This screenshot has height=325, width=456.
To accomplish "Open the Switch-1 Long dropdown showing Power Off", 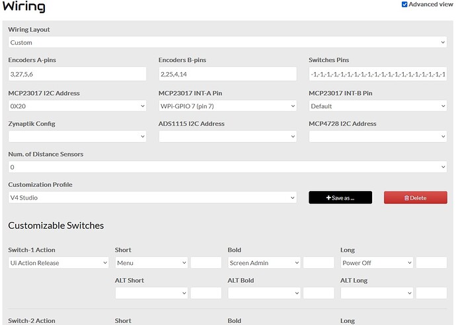I will click(377, 262).
